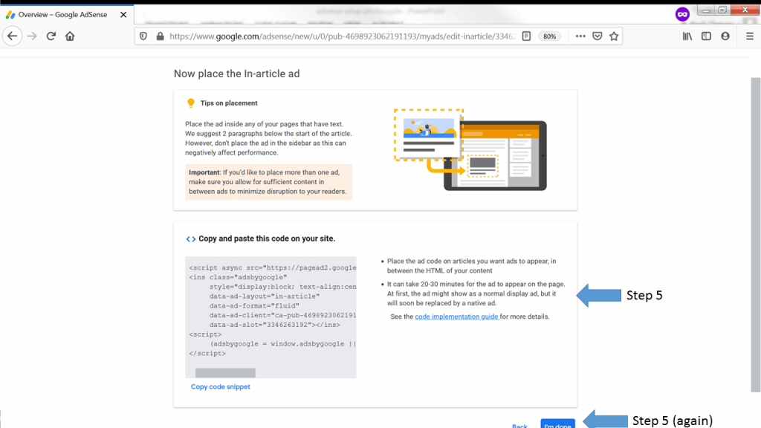
Task: Open the Firefox hamburger menu
Action: pos(750,36)
